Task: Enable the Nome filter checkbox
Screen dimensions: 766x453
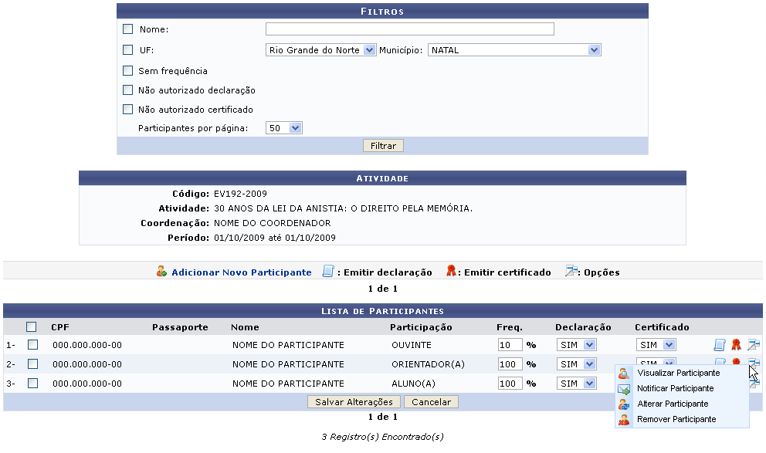Action: point(128,29)
